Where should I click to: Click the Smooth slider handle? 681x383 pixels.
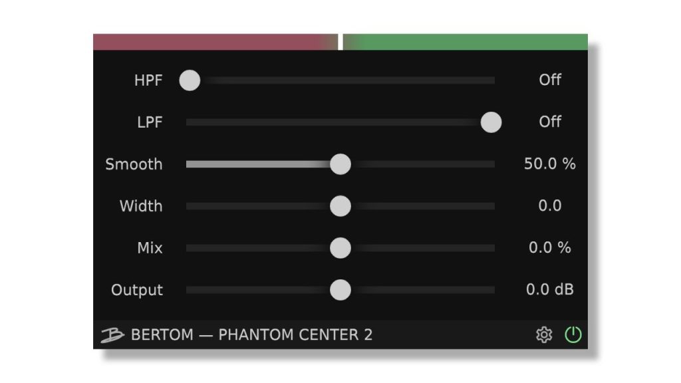340,164
